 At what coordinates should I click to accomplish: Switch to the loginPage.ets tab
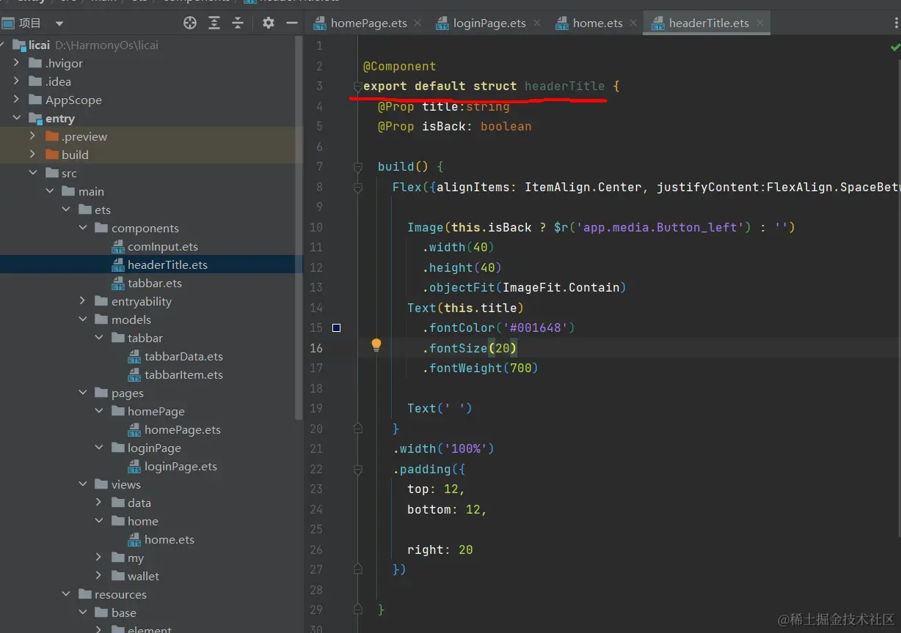click(x=489, y=23)
